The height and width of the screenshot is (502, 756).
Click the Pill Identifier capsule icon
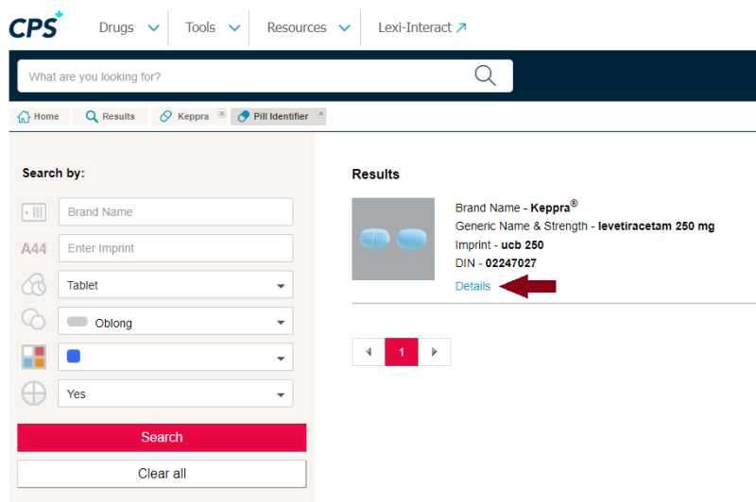tap(244, 116)
